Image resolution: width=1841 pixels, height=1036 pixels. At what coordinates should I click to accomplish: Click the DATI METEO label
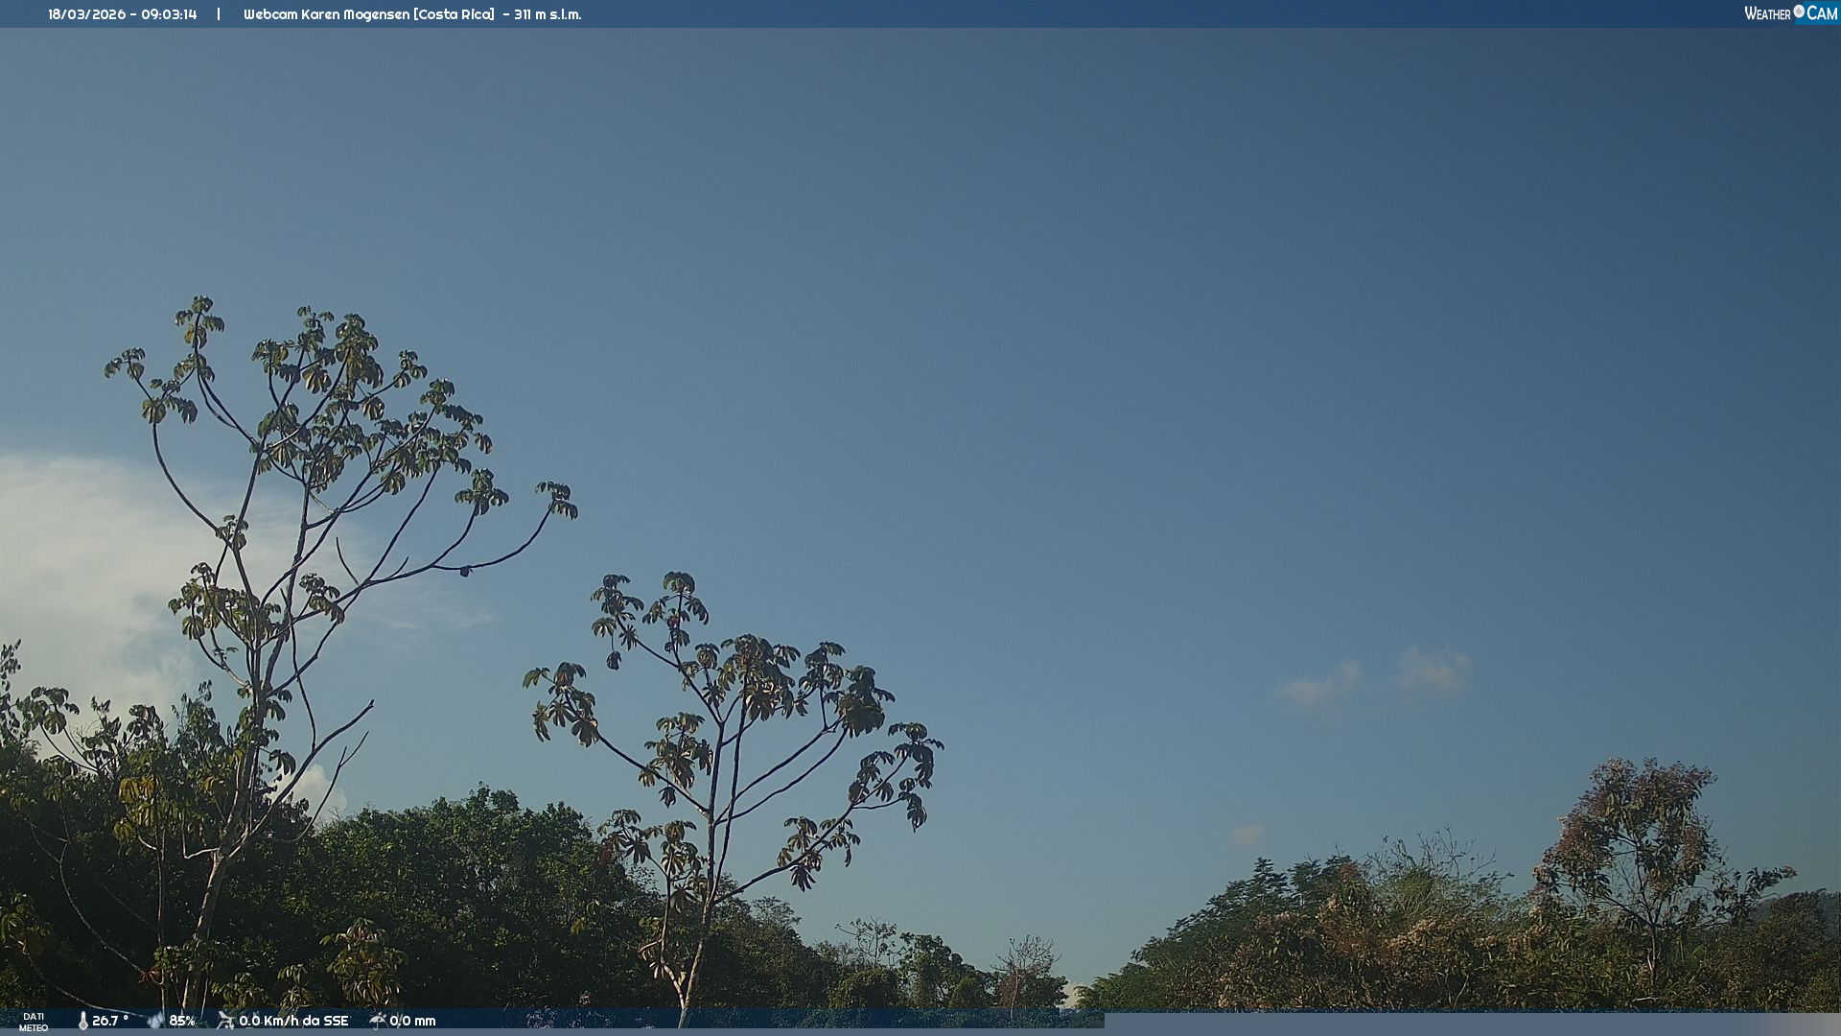[34, 1022]
